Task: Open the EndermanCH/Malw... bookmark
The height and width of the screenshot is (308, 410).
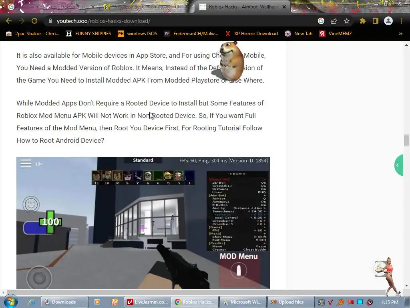Action: (191, 34)
